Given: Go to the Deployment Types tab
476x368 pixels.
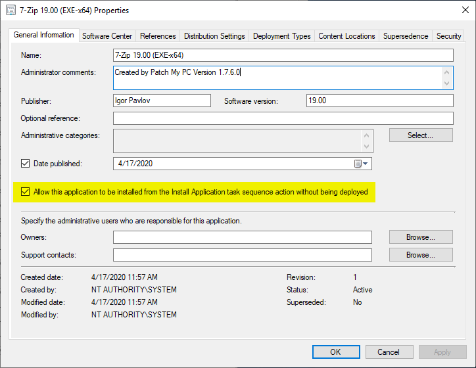Looking at the screenshot, I should click(281, 36).
